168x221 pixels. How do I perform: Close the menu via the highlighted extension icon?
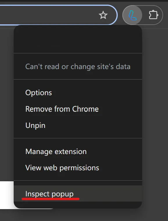coord(132,15)
